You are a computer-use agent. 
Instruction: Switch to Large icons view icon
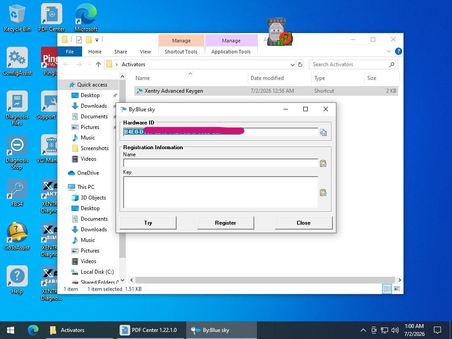(x=397, y=289)
